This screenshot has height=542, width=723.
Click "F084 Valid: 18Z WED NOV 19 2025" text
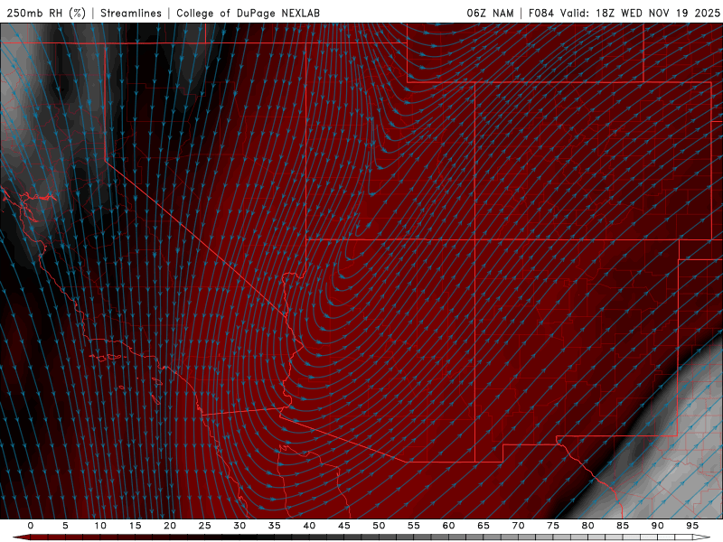click(x=624, y=13)
